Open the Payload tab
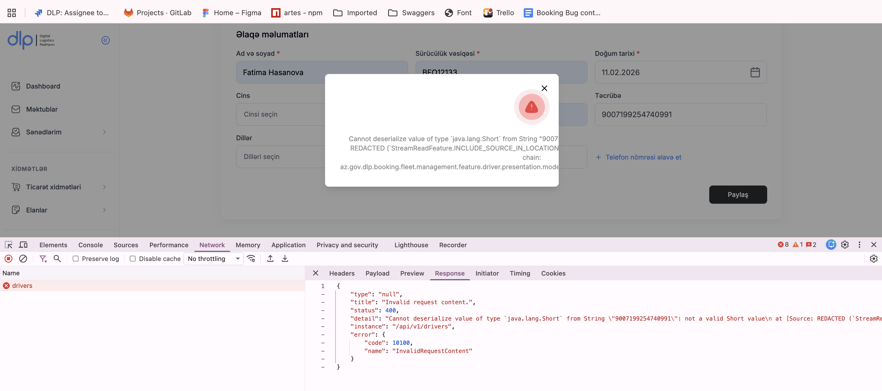This screenshot has height=391, width=882. point(377,273)
